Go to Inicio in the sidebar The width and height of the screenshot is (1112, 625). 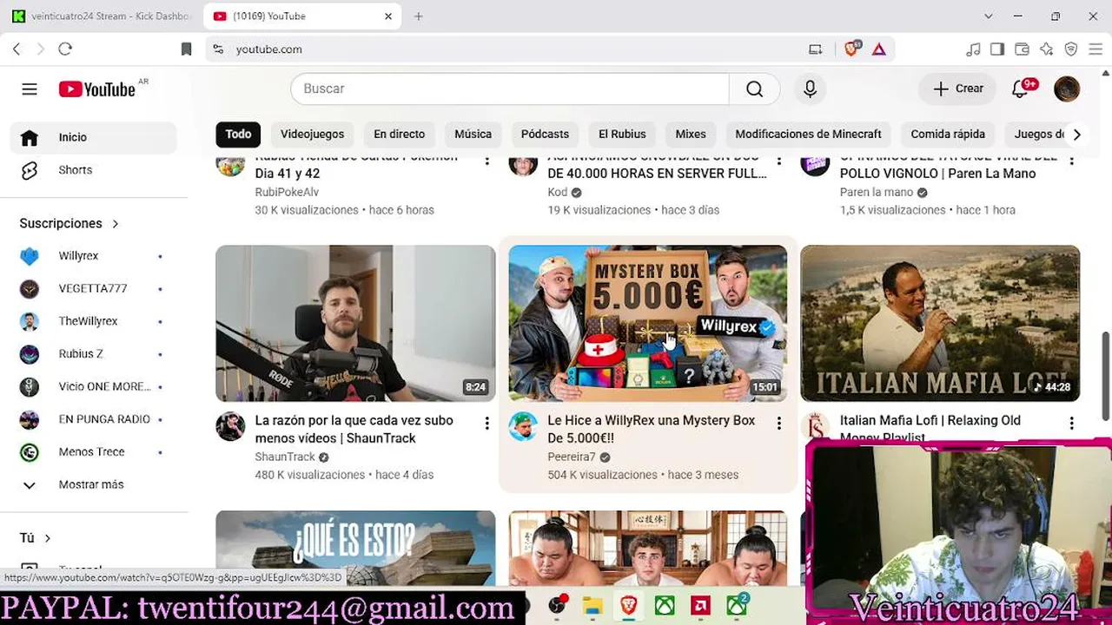click(94, 137)
